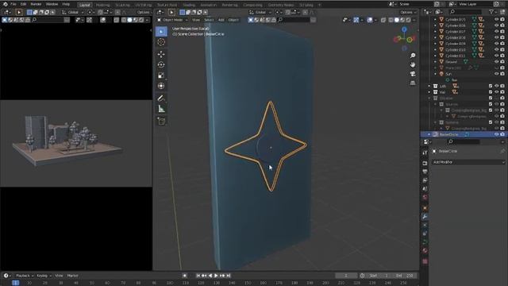Screen dimensions: 508x286
Task: Open Output properties tab
Action: click(425, 172)
